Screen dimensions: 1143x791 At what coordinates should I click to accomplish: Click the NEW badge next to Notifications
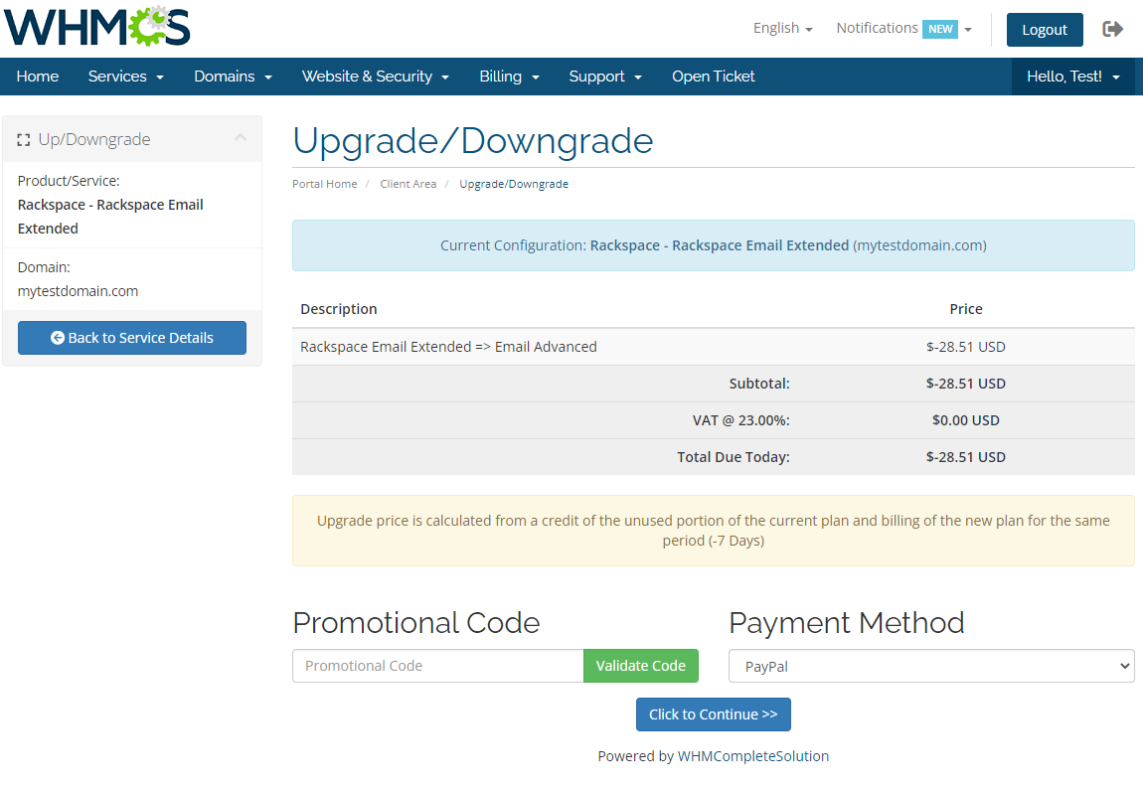click(x=940, y=29)
